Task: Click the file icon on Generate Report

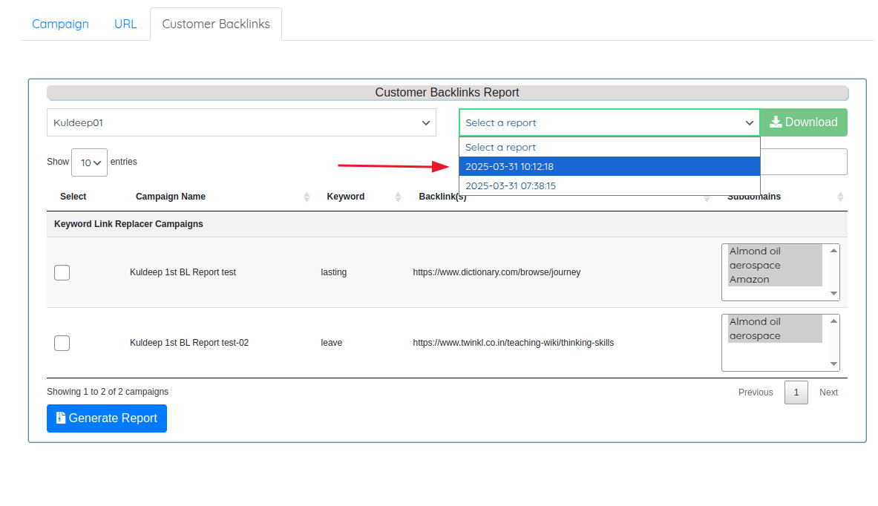Action: tap(60, 418)
